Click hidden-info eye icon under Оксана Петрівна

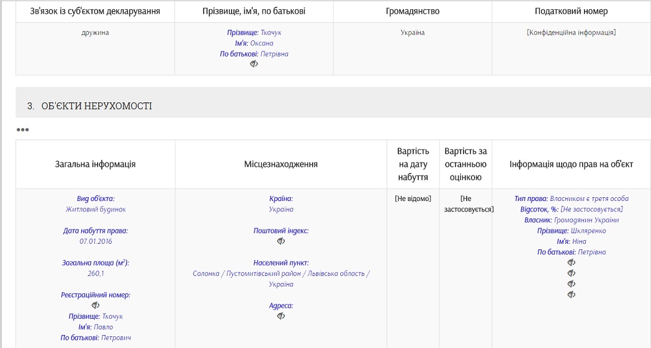[254, 64]
